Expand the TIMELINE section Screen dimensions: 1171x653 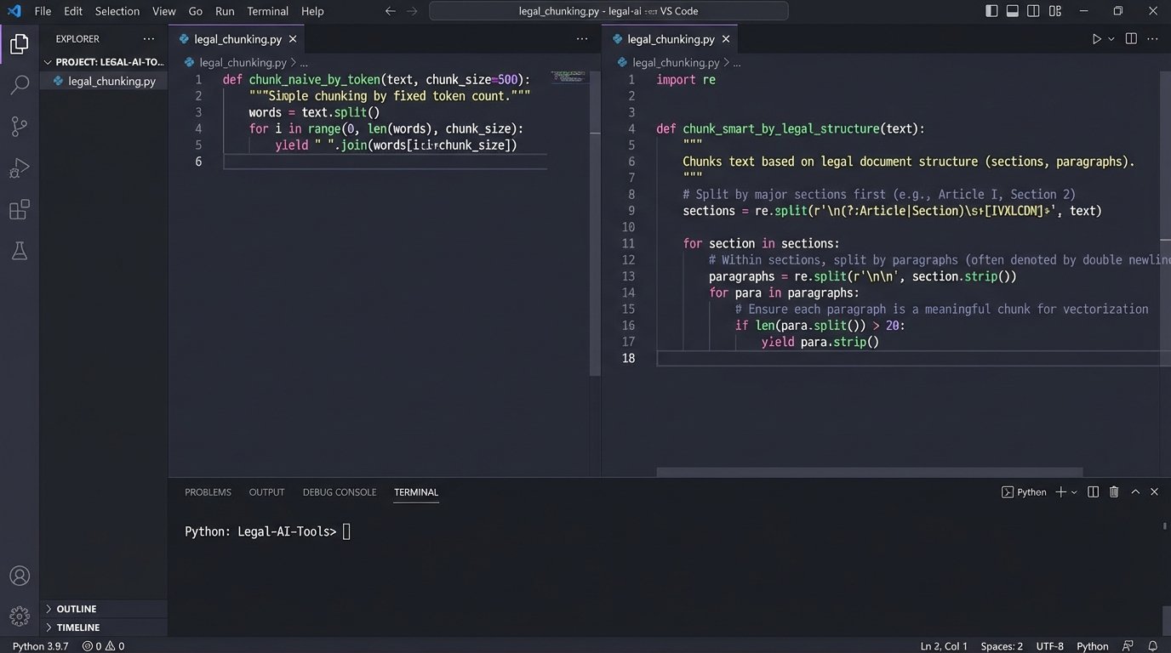pos(77,627)
